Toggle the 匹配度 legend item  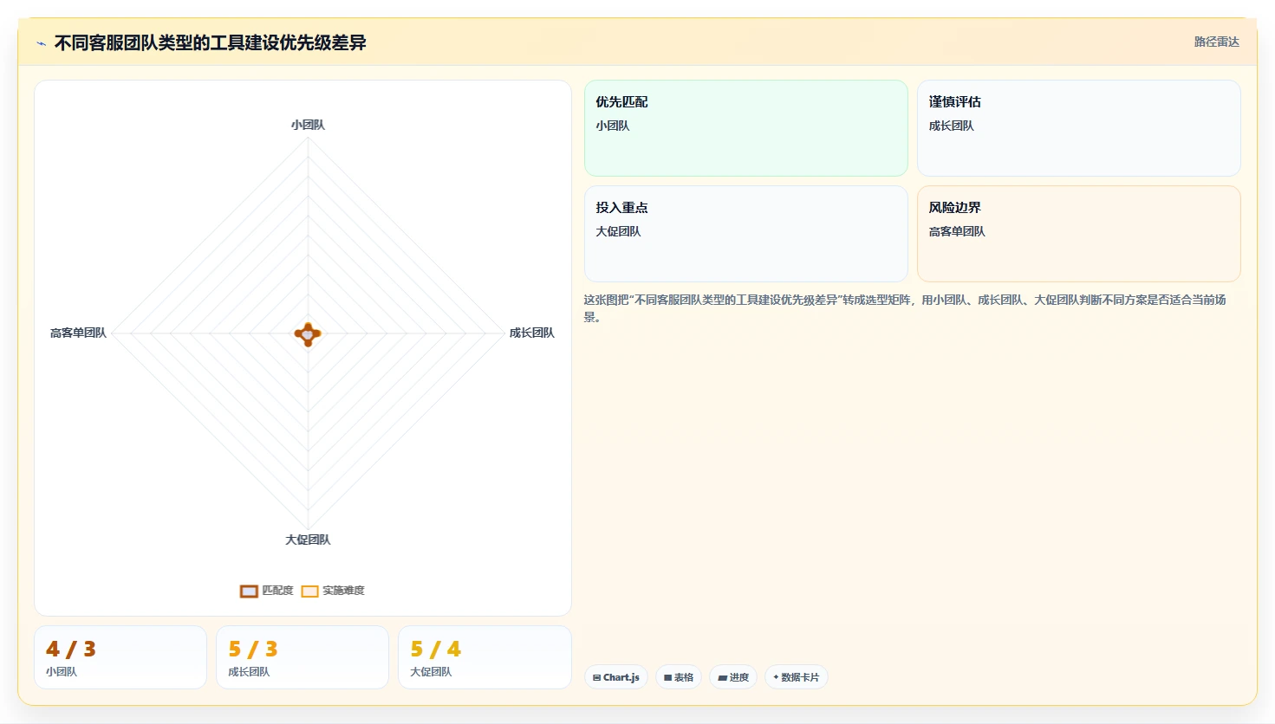(267, 591)
